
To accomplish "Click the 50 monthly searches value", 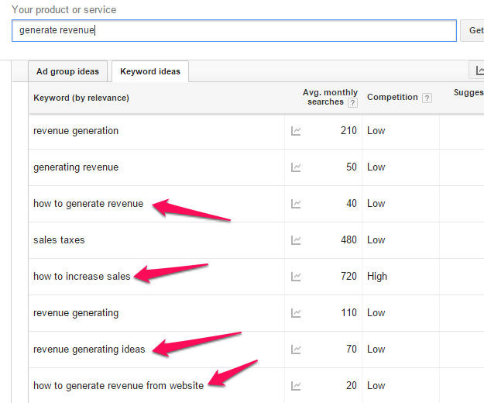I will coord(352,167).
